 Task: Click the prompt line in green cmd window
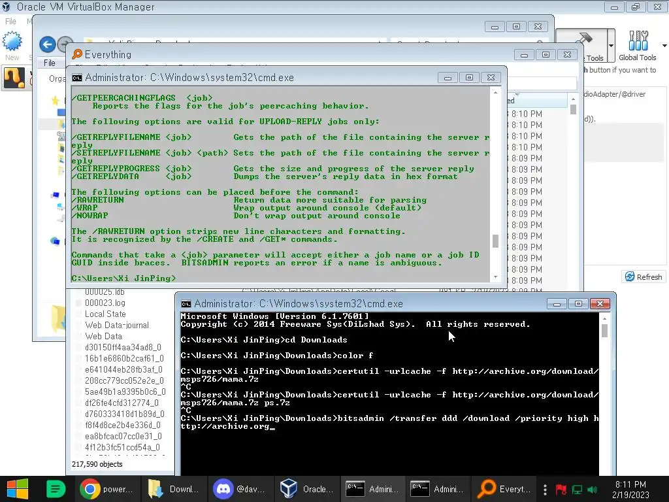point(123,278)
